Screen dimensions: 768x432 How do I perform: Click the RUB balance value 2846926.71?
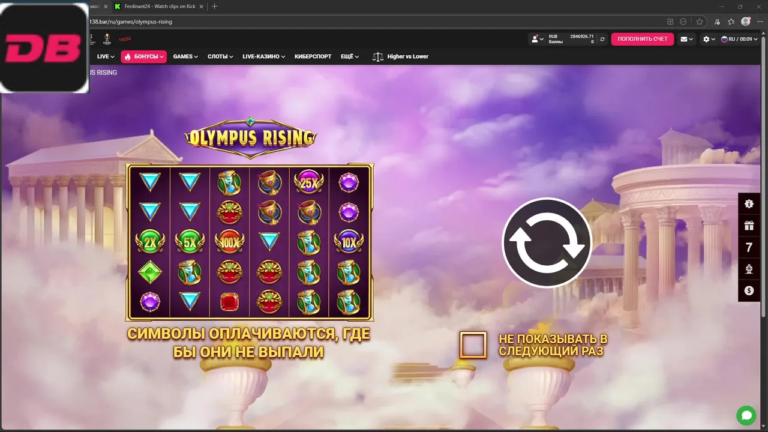[x=581, y=37]
